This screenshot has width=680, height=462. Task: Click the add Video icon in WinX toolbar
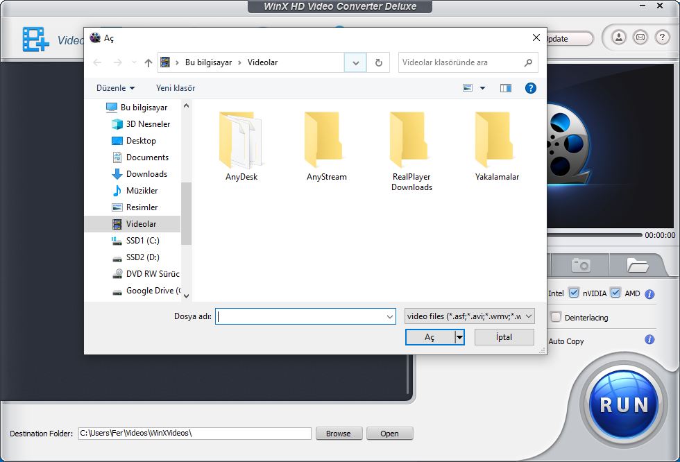click(35, 40)
